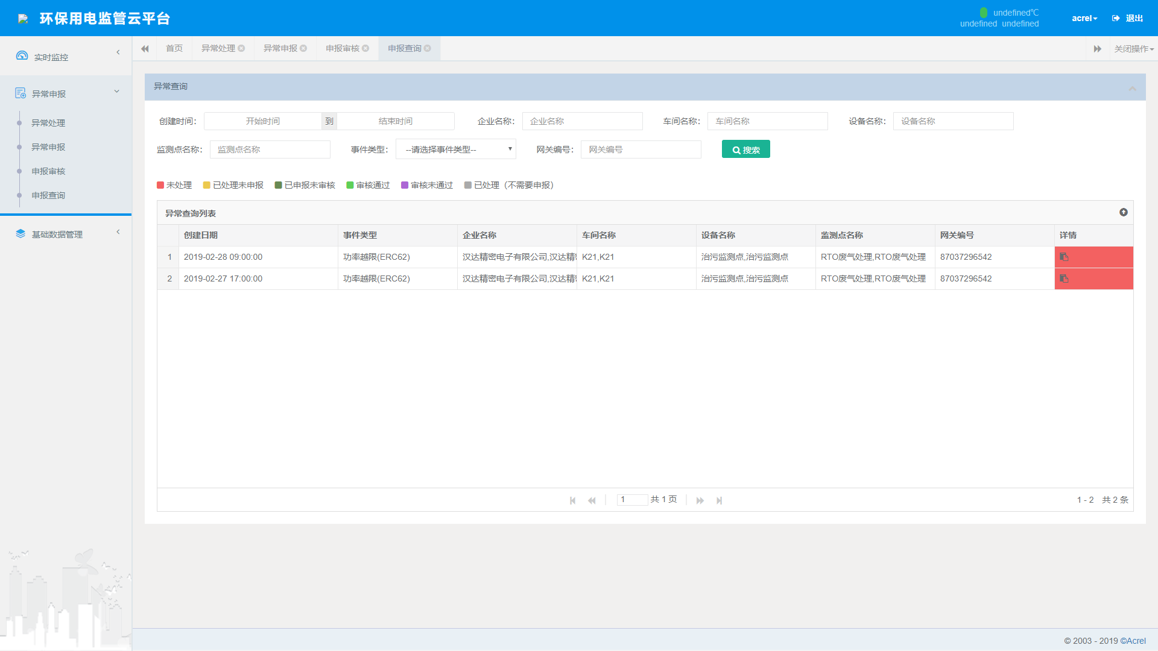The image size is (1158, 651).
Task: Close the 异常申报 tab via its x icon
Action: point(303,48)
